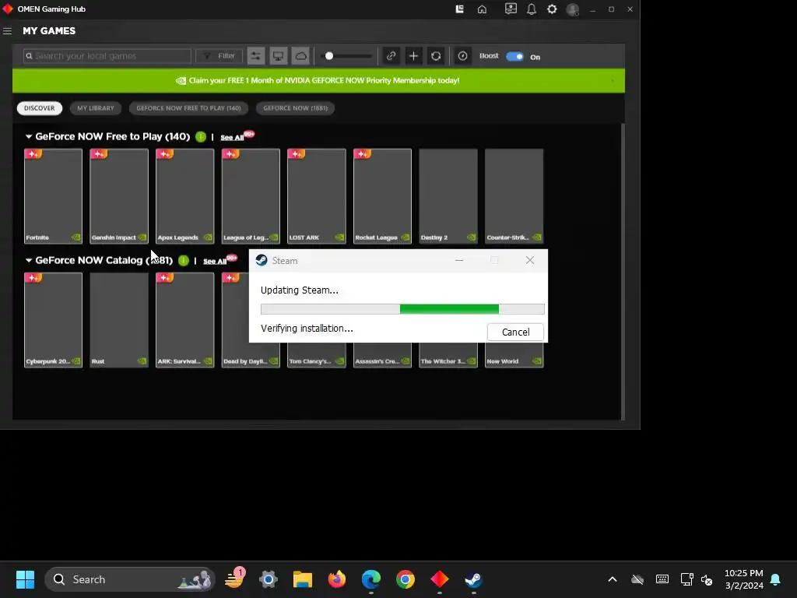Open the playtime clock icon

462,56
